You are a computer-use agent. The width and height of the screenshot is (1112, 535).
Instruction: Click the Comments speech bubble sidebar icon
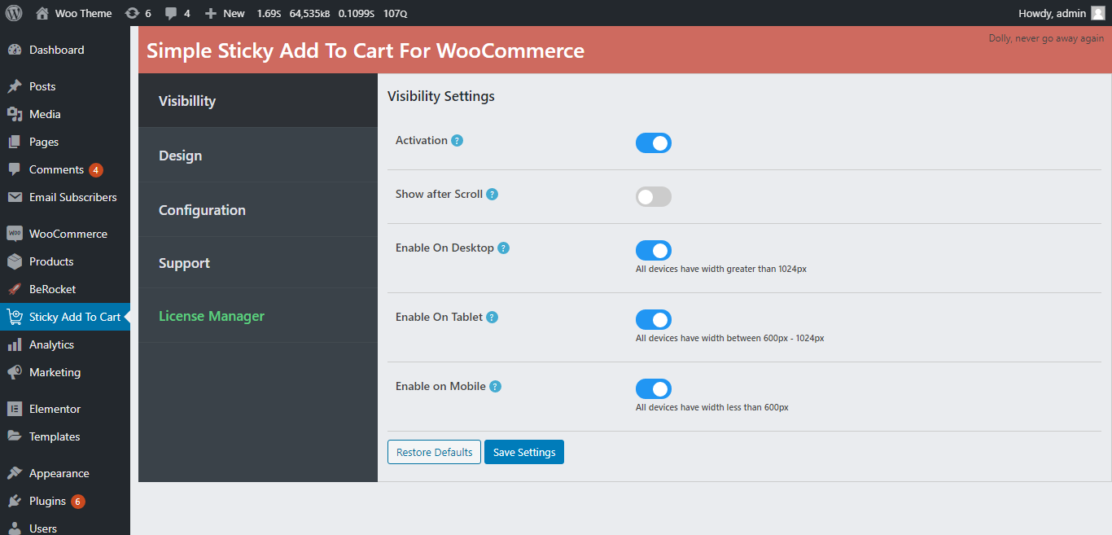[15, 169]
